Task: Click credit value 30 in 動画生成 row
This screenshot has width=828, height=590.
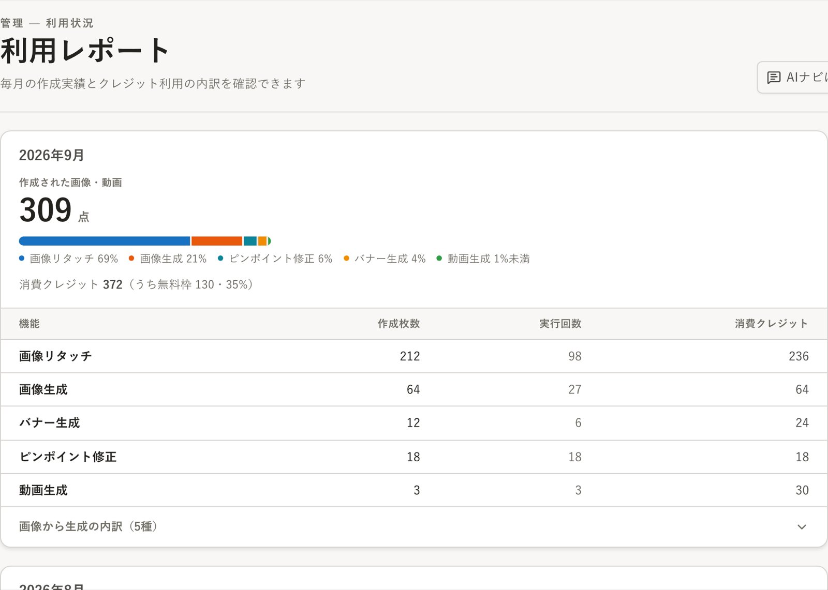Action: point(802,490)
